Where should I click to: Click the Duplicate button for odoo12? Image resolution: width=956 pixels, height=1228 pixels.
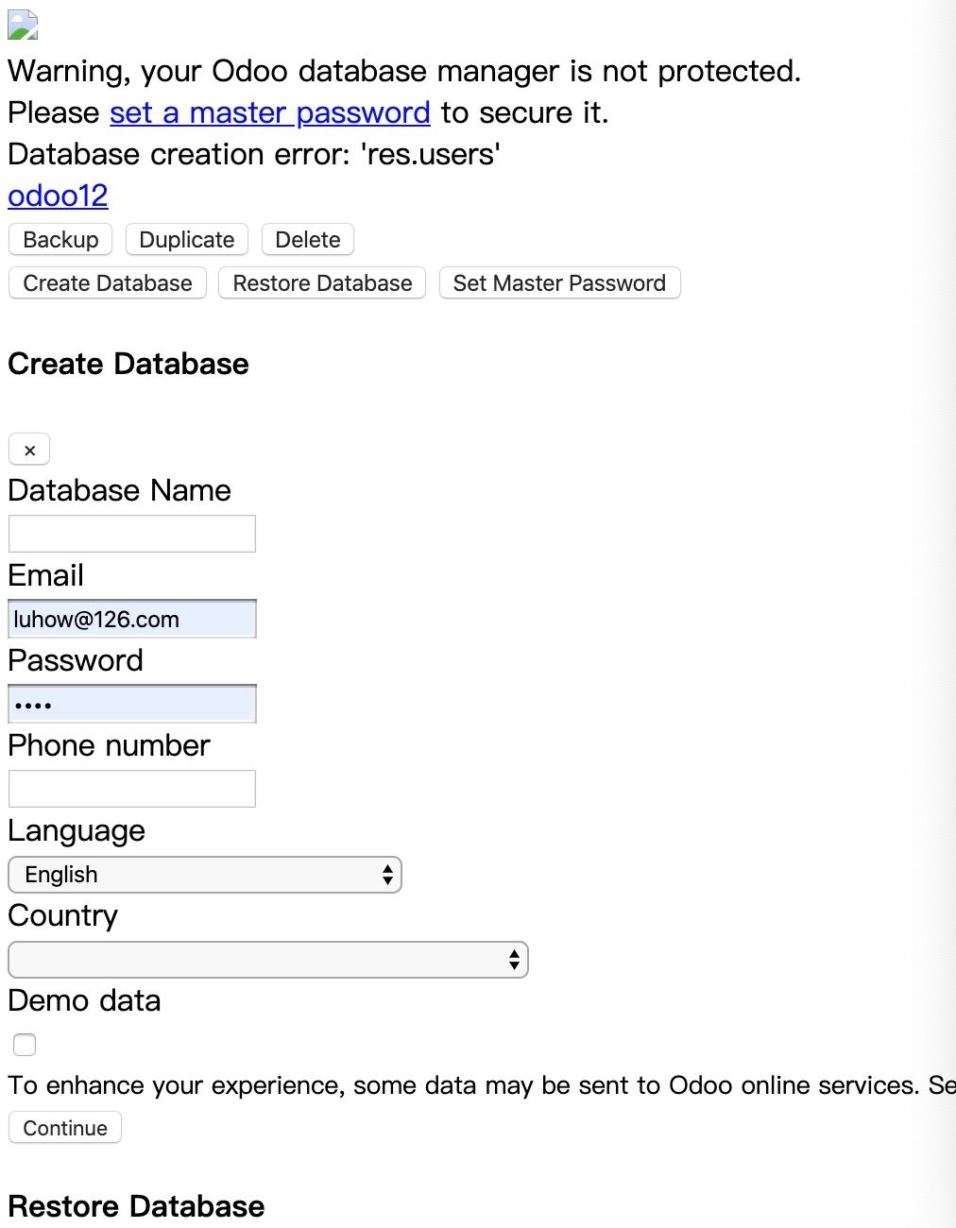click(186, 240)
